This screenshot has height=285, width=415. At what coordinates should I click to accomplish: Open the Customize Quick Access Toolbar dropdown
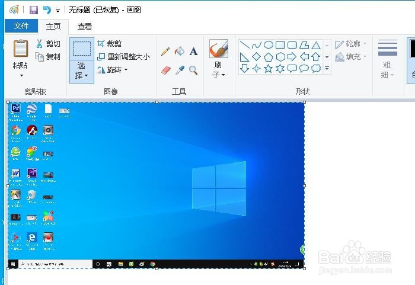tap(58, 11)
